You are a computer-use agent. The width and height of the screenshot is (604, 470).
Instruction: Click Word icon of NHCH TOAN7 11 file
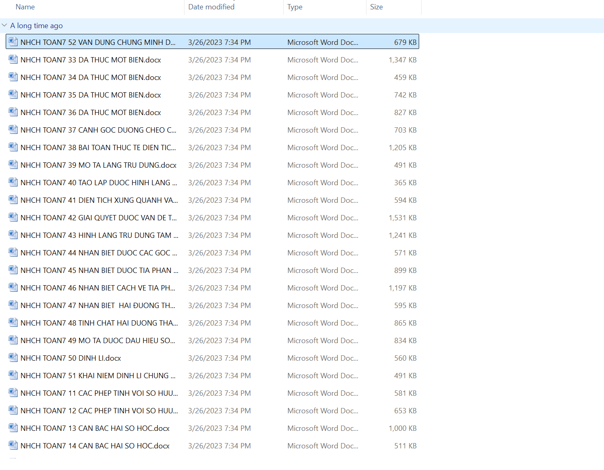pos(13,392)
